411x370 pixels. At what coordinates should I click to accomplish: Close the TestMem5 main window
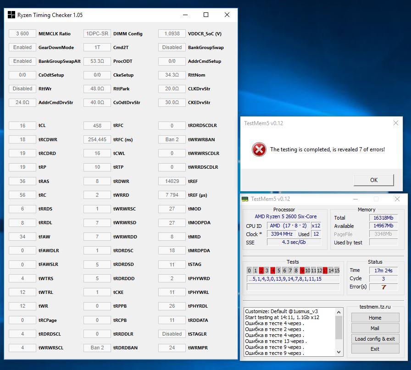(x=397, y=199)
